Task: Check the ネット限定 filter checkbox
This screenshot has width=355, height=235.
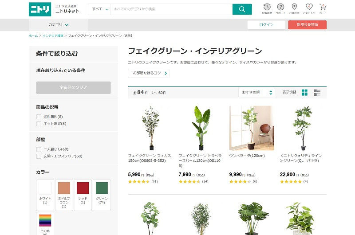Action: point(39,123)
